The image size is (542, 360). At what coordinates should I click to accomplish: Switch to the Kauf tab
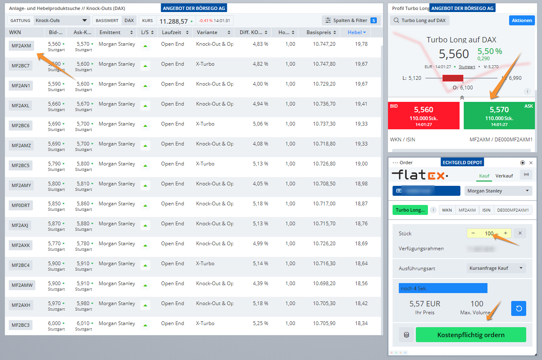pos(484,176)
